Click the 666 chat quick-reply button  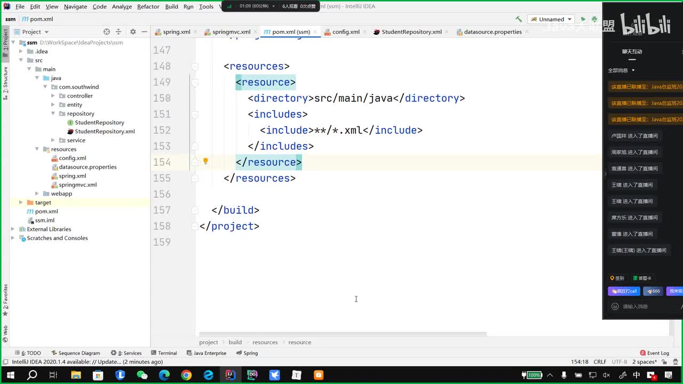tap(653, 291)
